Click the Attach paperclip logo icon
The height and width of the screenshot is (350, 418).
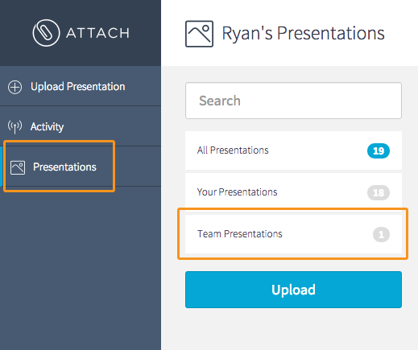[46, 33]
